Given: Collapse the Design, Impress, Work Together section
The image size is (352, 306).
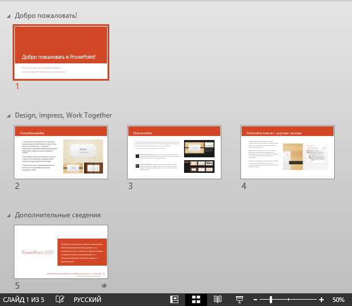Looking at the screenshot, I should point(9,116).
